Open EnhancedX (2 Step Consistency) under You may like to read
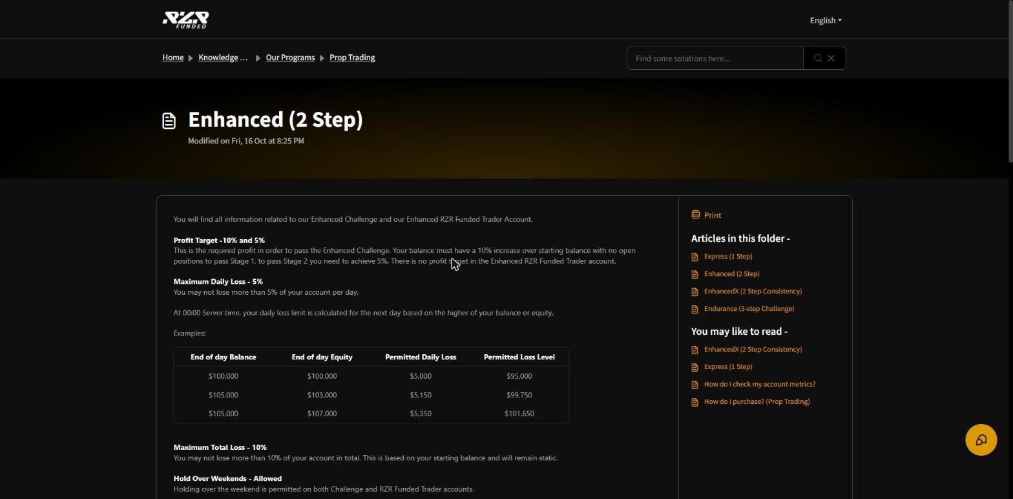Image resolution: width=1013 pixels, height=499 pixels. pos(753,350)
